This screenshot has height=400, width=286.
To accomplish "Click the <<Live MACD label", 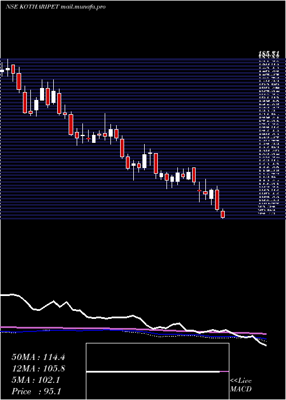I will pos(241,385).
